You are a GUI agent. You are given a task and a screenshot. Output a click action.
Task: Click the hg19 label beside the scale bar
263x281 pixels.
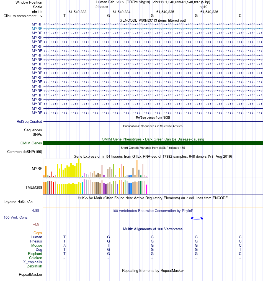tap(203, 7)
